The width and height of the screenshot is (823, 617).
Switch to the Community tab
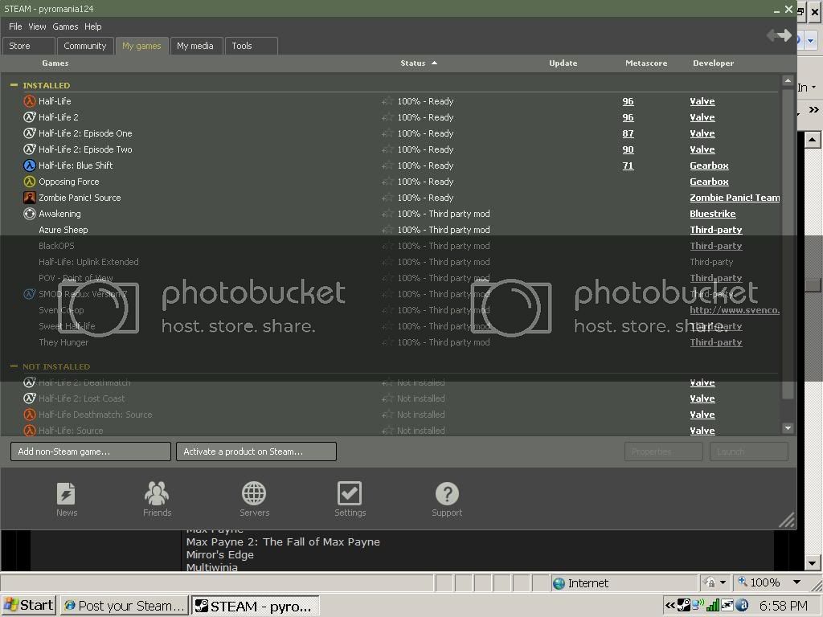coord(85,46)
